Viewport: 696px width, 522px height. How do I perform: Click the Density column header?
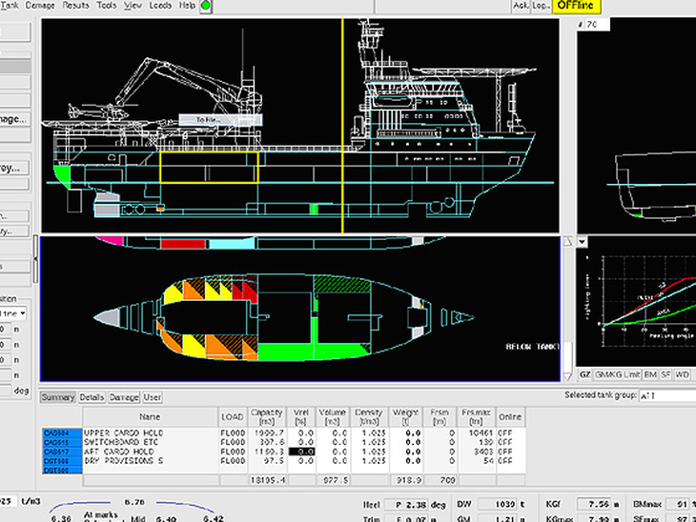coord(369,417)
